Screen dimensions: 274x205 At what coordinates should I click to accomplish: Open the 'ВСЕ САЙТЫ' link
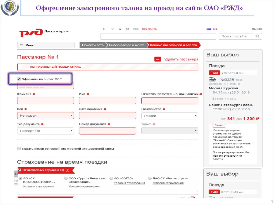pyautogui.click(x=150, y=29)
